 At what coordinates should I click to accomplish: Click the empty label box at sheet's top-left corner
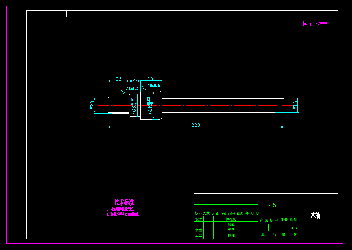[47, 14]
